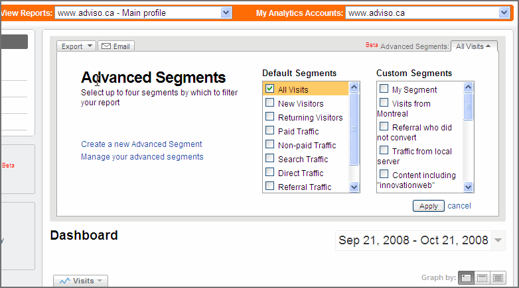Click the Email envelope icon button
This screenshot has height=288, width=519.
pyautogui.click(x=106, y=46)
